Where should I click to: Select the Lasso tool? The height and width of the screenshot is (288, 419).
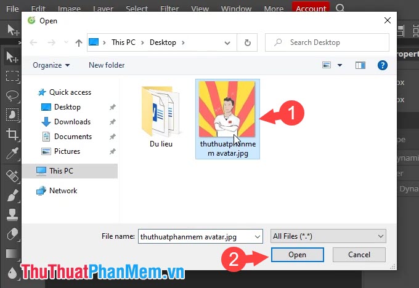[x=12, y=95]
